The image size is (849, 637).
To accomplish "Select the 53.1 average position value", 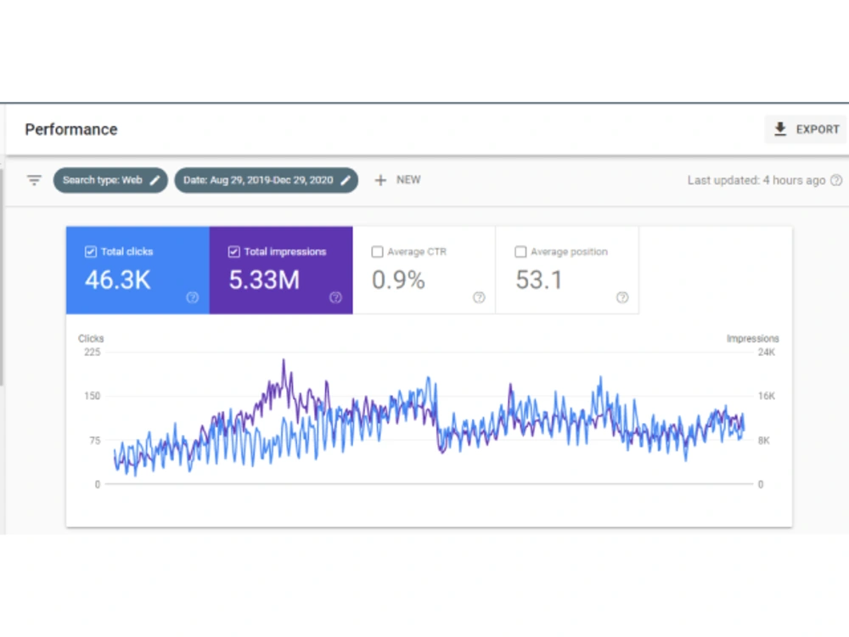I will (x=539, y=280).
